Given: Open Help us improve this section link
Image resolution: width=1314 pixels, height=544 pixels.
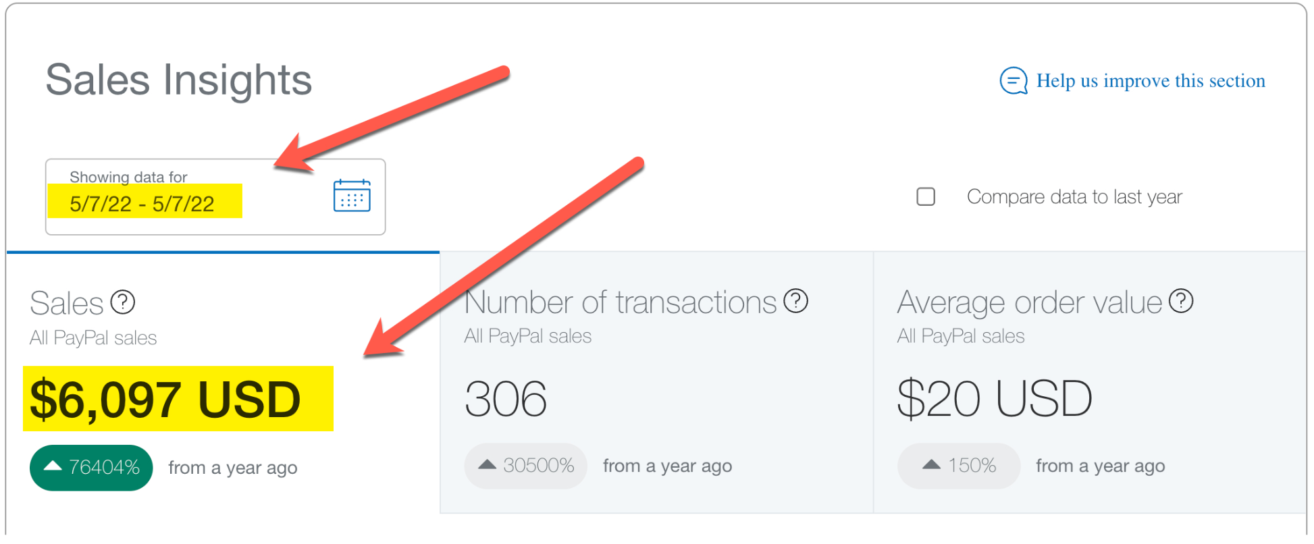Looking at the screenshot, I should click(1151, 81).
